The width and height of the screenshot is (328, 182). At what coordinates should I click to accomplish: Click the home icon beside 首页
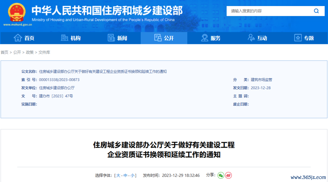pyautogui.click(x=18, y=38)
